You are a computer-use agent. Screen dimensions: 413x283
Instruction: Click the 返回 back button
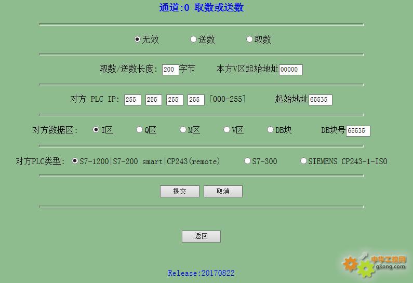pyautogui.click(x=201, y=236)
